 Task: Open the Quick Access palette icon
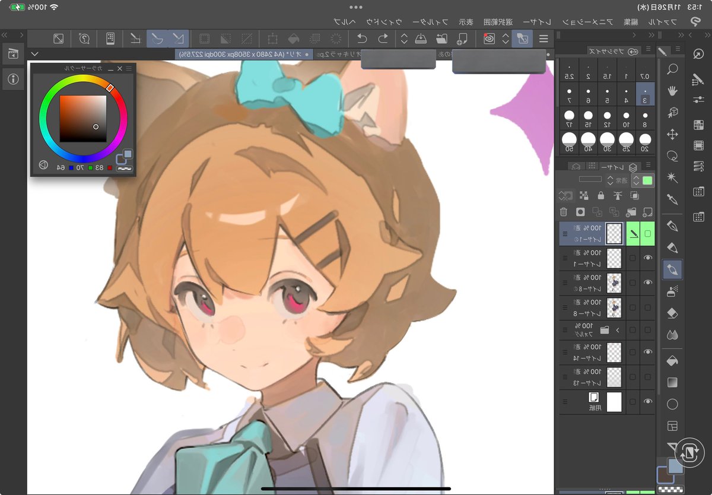[x=698, y=53]
